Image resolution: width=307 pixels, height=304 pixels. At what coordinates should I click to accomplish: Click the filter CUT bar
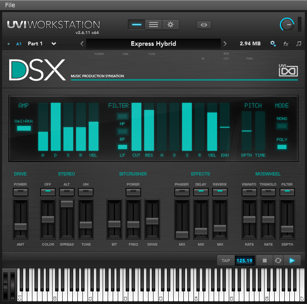[136, 127]
